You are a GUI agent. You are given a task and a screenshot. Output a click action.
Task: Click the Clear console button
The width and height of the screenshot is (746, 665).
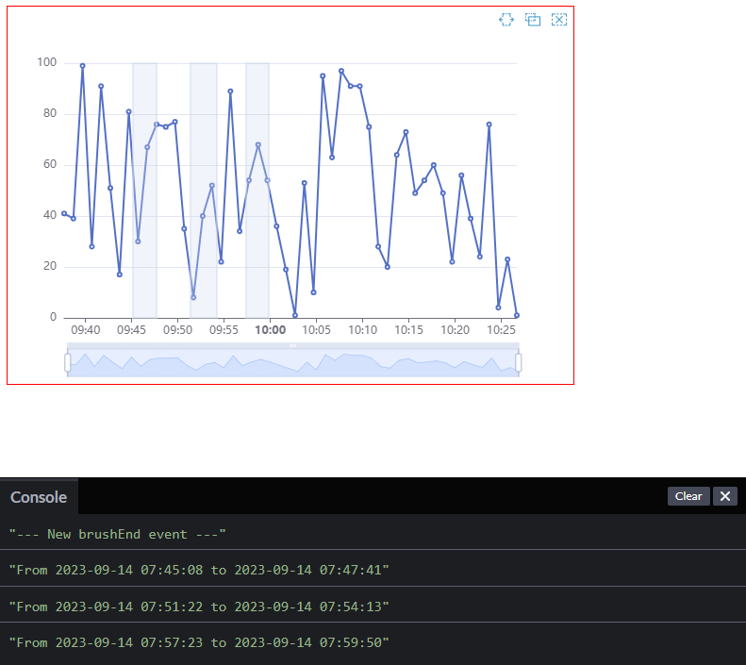click(x=688, y=496)
